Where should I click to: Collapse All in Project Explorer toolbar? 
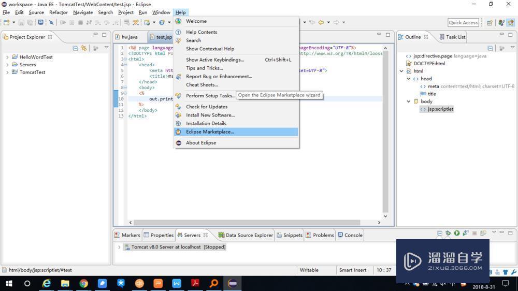75,48
